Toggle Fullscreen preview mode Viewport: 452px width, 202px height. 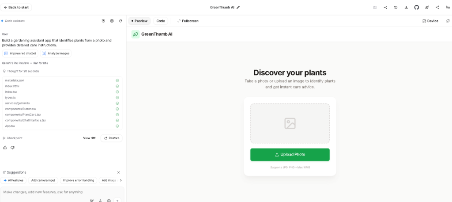point(188,21)
